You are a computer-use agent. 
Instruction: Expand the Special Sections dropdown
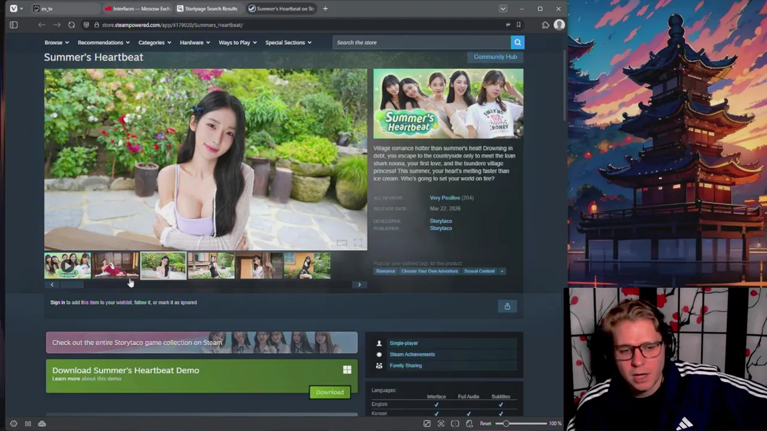click(288, 43)
